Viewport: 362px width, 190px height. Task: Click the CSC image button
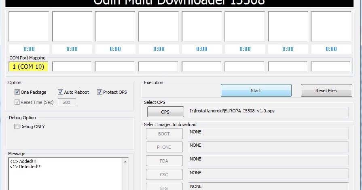[164, 175]
